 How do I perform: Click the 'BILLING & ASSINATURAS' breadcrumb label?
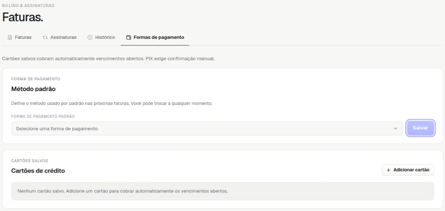(x=28, y=5)
